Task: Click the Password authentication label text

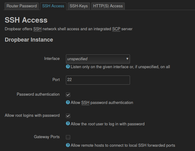Action: 38,94
